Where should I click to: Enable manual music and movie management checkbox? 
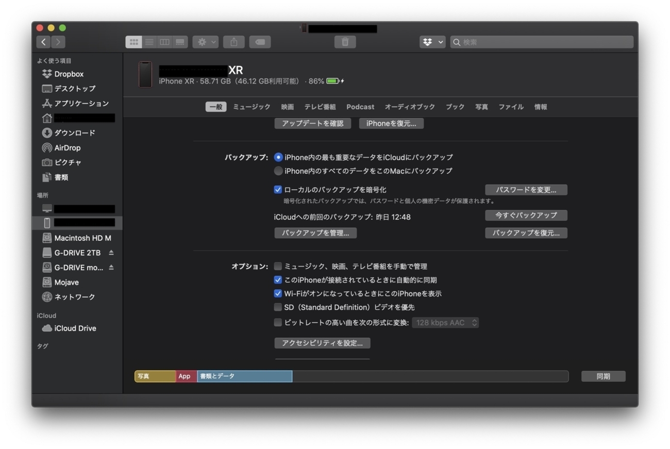(x=278, y=267)
